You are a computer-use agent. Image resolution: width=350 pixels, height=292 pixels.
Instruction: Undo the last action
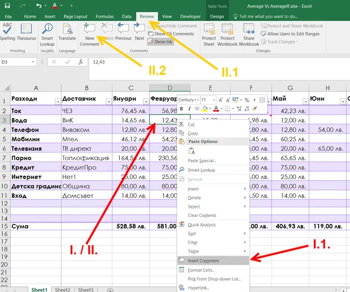[39, 6]
